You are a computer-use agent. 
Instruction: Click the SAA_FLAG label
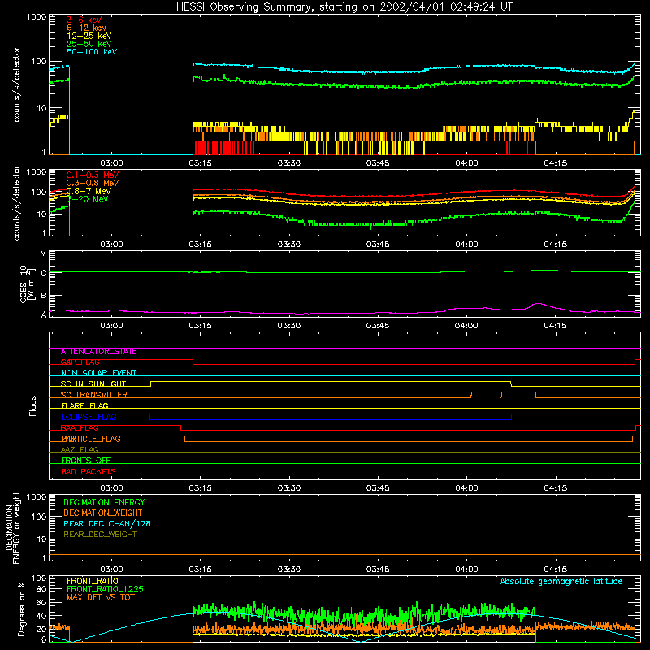click(80, 428)
